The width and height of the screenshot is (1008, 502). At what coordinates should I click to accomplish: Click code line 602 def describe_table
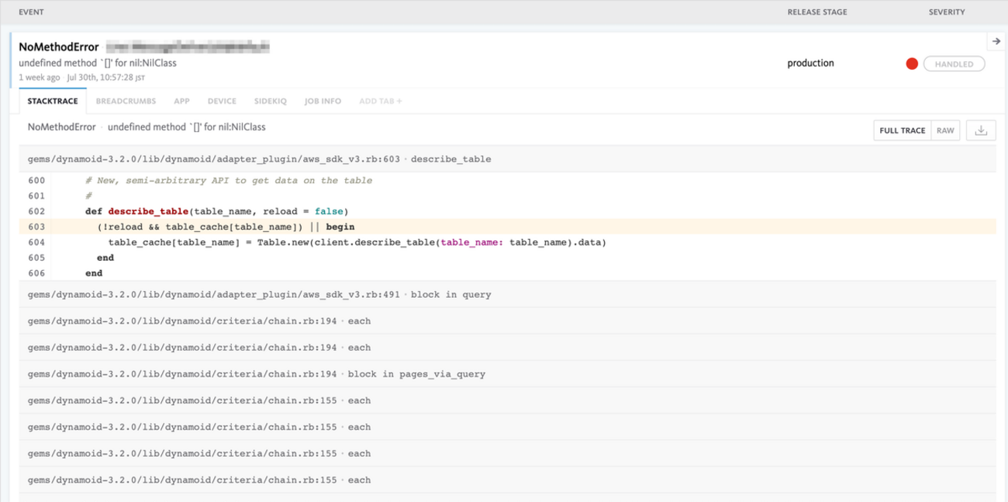click(217, 211)
